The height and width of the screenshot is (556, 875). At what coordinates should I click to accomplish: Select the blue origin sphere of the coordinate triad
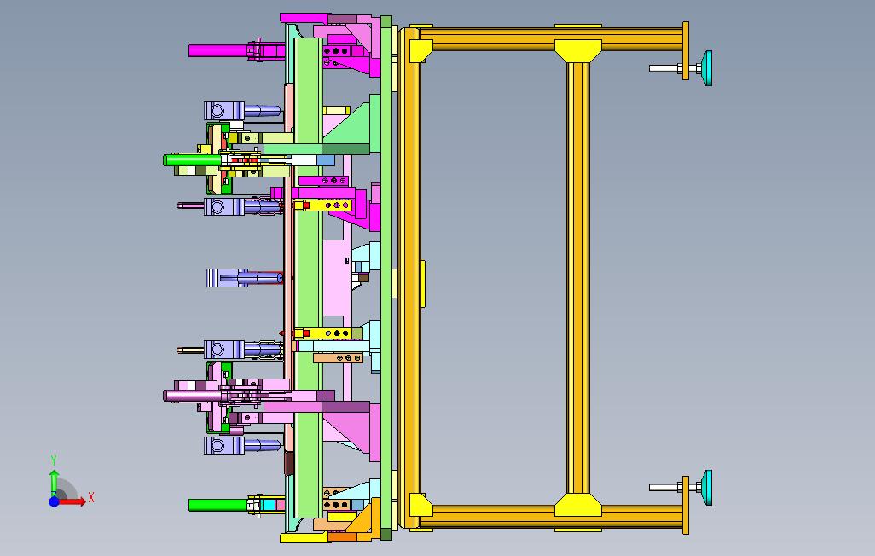(54, 501)
